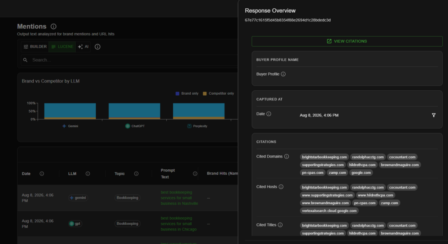The height and width of the screenshot is (244, 448).
Task: Click Bookkeeping topic chip in the gemini row
Action: click(x=127, y=198)
